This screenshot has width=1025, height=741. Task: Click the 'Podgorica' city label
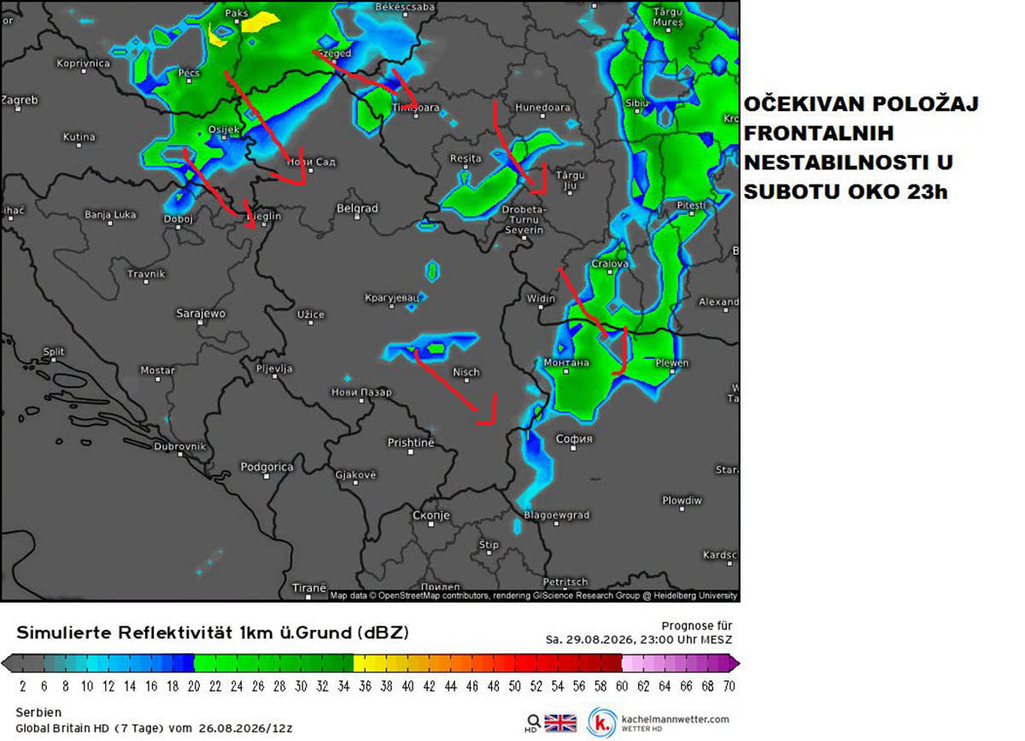pos(266,467)
